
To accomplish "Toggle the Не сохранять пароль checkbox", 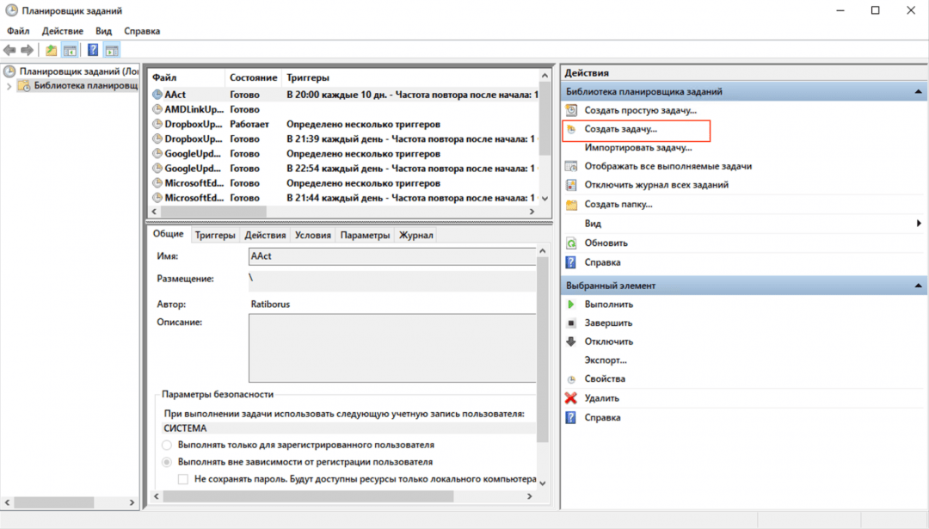I will [x=182, y=479].
